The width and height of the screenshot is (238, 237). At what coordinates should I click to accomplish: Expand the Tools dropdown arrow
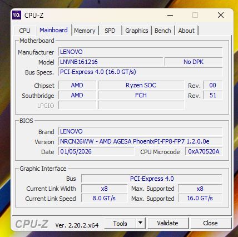(x=141, y=223)
